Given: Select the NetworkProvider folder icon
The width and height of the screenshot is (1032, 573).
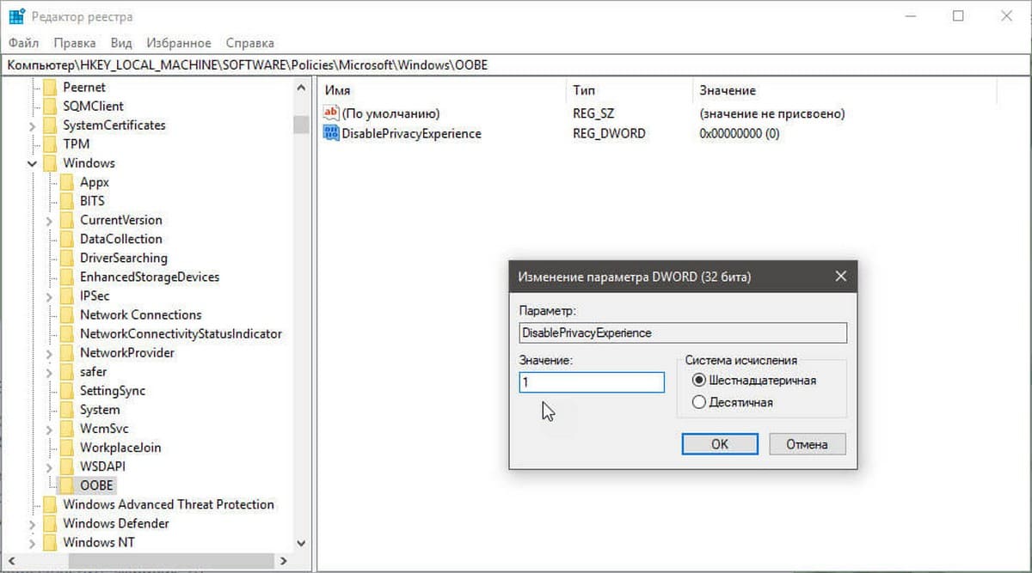Looking at the screenshot, I should click(x=67, y=352).
